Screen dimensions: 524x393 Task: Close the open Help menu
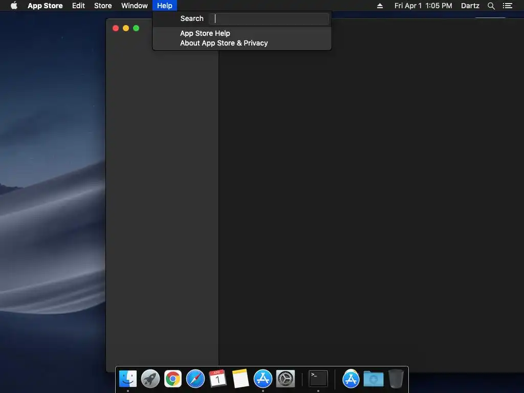click(x=165, y=6)
